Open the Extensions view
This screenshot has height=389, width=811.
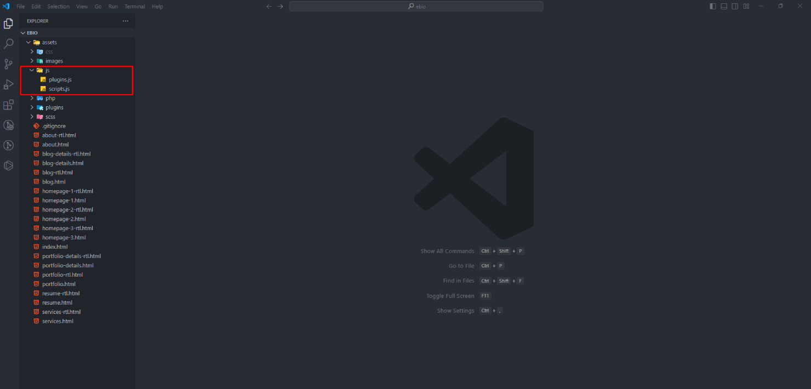(x=8, y=105)
